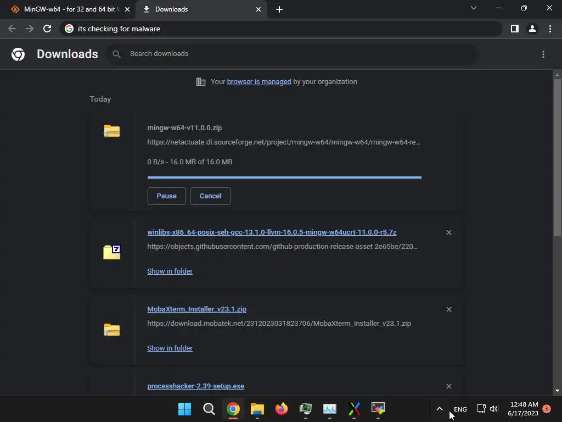The image size is (562, 422).
Task: Click the githubusercontent URL text
Action: point(283,247)
